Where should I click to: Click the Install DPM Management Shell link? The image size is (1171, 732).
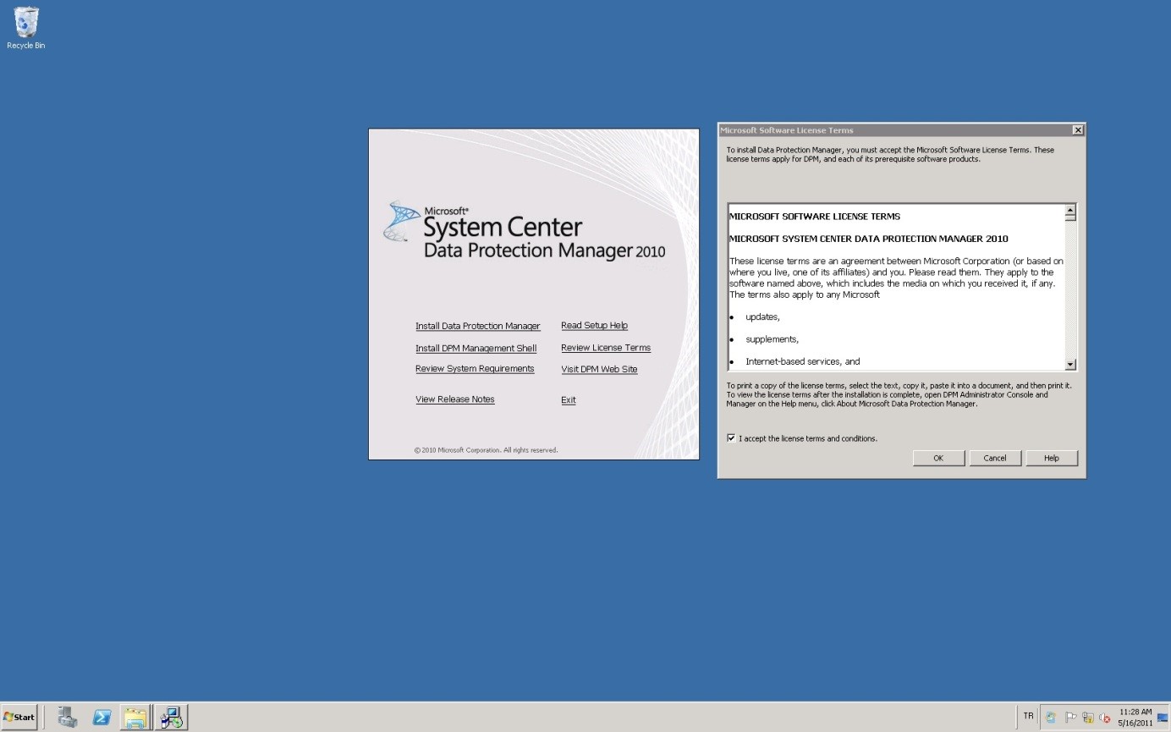476,349
